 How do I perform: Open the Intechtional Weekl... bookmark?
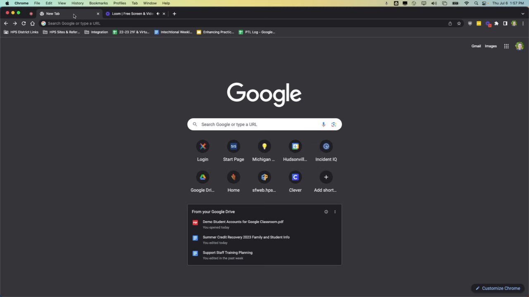(173, 32)
